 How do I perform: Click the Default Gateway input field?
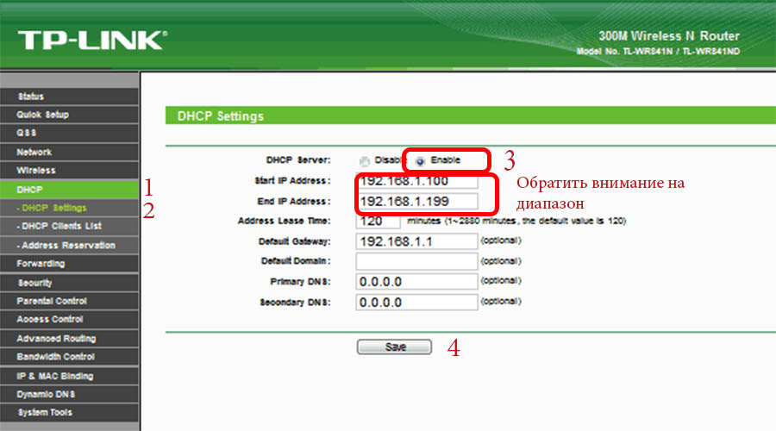[x=416, y=241]
